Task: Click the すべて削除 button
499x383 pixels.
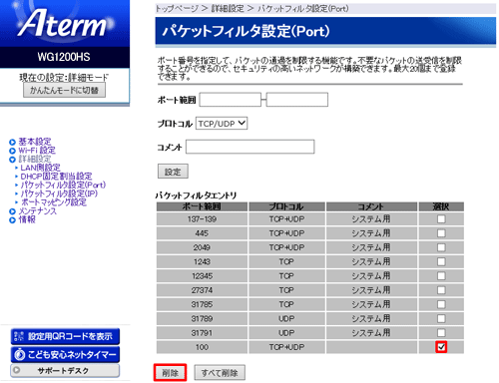Action: coord(220,373)
